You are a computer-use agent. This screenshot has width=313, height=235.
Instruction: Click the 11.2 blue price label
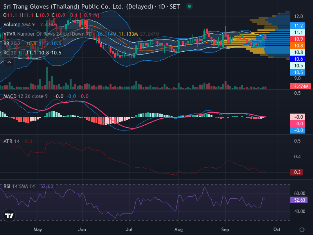click(x=298, y=25)
